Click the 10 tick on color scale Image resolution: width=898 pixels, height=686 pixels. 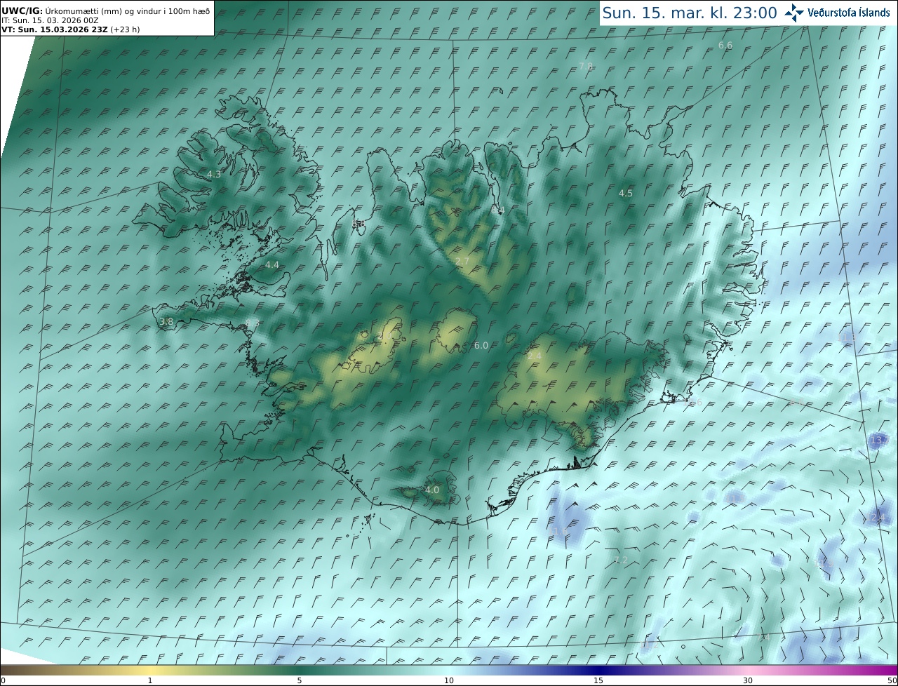pos(449,680)
